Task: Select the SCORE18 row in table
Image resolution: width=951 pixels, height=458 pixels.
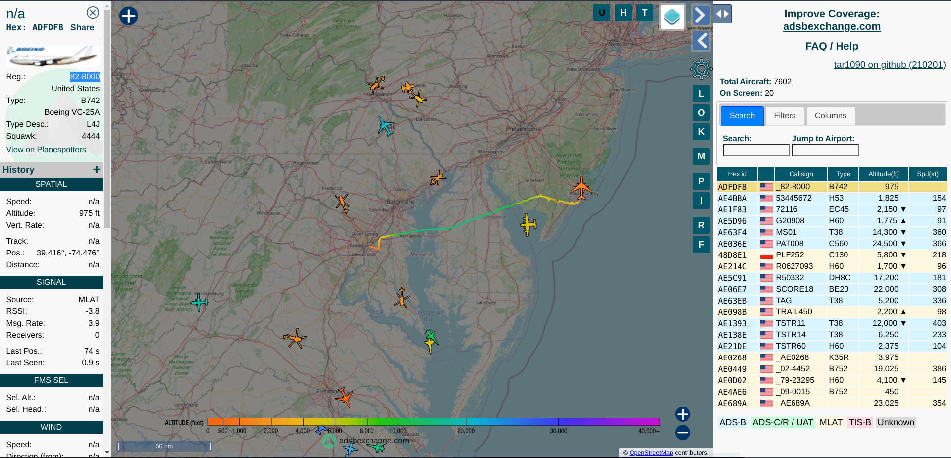Action: click(832, 289)
